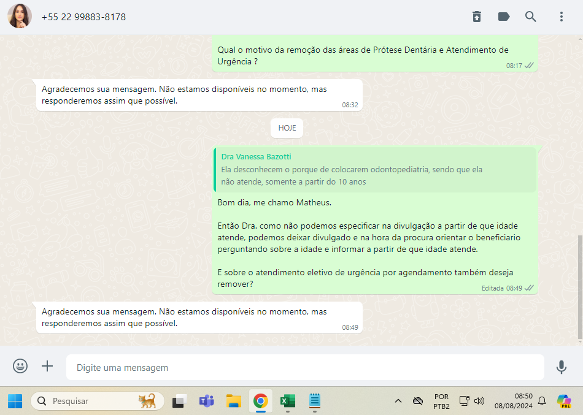Viewport: 583px width, 415px height.
Task: Show hidden system tray icons
Action: pyautogui.click(x=398, y=401)
